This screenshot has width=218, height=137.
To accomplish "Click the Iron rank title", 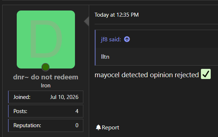I will [x=45, y=86].
